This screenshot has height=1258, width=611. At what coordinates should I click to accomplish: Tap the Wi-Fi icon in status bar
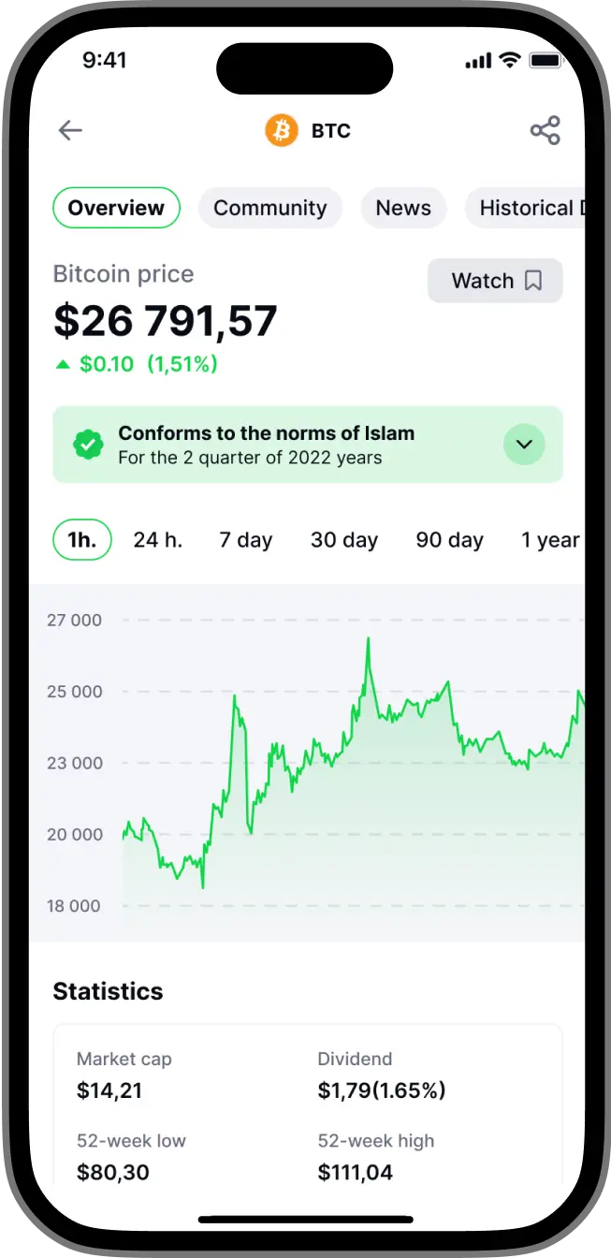click(509, 61)
